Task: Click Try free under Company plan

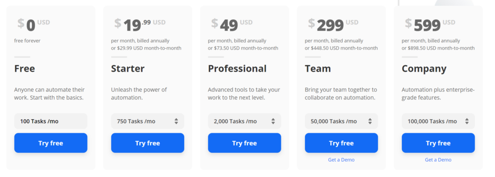Action: click(x=438, y=143)
